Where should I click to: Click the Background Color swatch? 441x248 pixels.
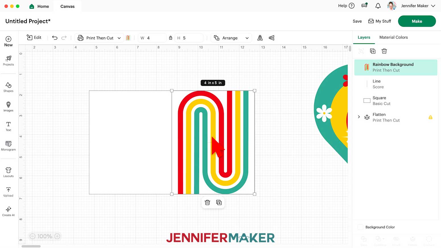(360, 227)
